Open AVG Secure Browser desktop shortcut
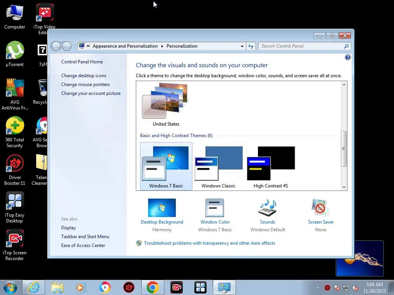 click(x=41, y=132)
